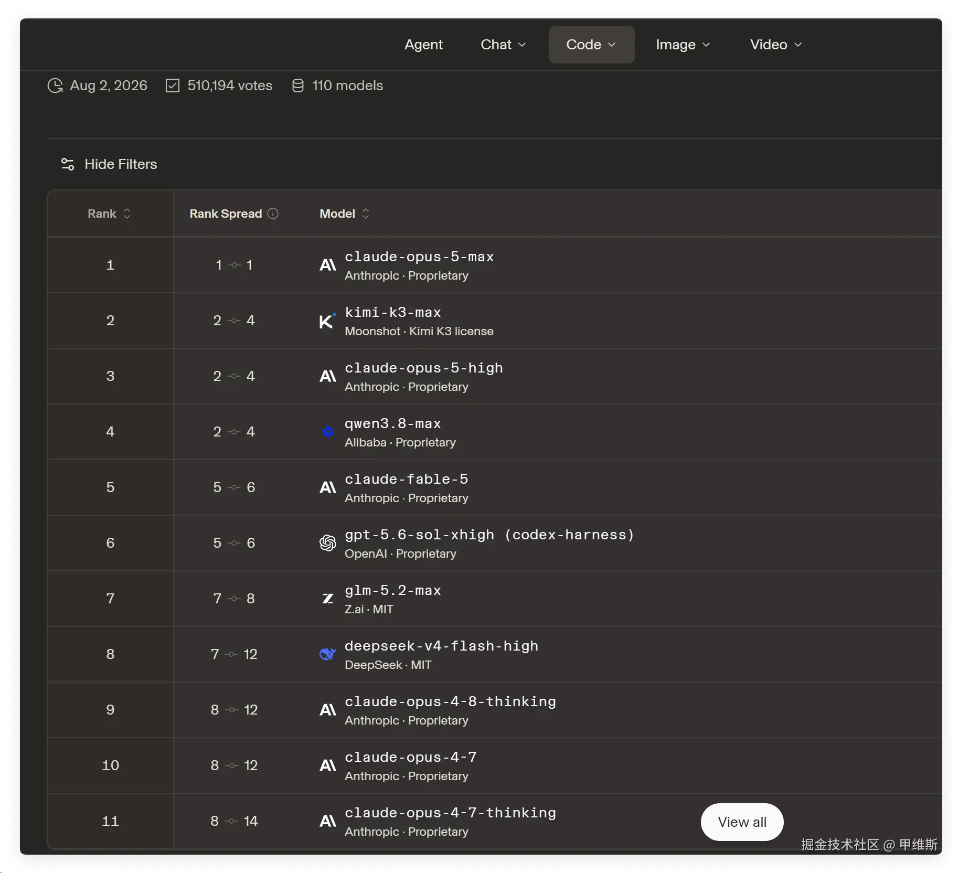Click 'Z.ai · MIT' license text
This screenshot has width=959, height=873.
pyautogui.click(x=369, y=610)
